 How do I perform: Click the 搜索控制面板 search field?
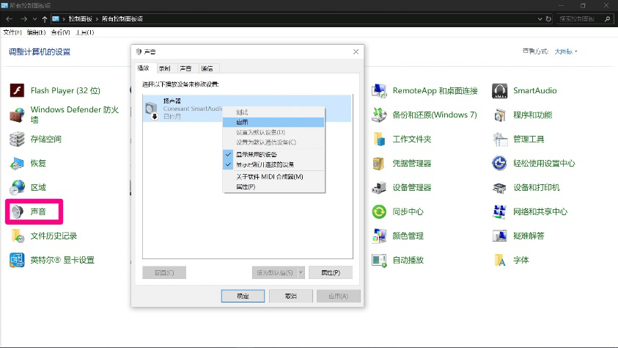click(583, 18)
